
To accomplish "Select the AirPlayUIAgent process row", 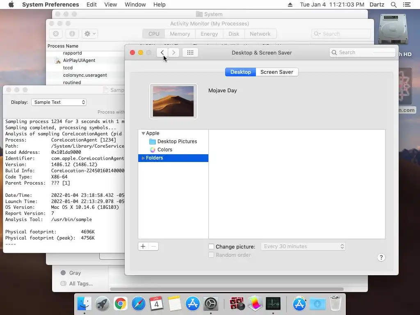I will point(85,60).
